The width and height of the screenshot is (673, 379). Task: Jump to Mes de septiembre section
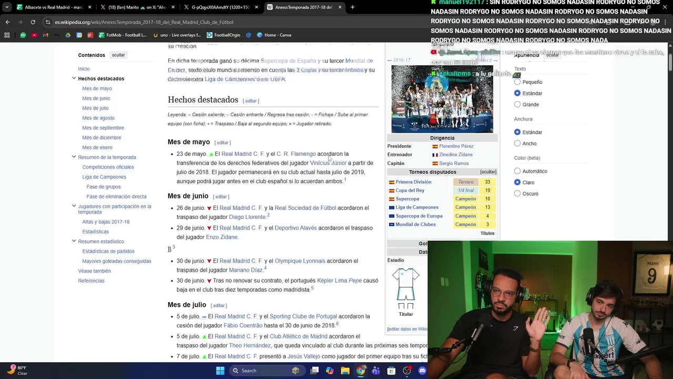103,128
